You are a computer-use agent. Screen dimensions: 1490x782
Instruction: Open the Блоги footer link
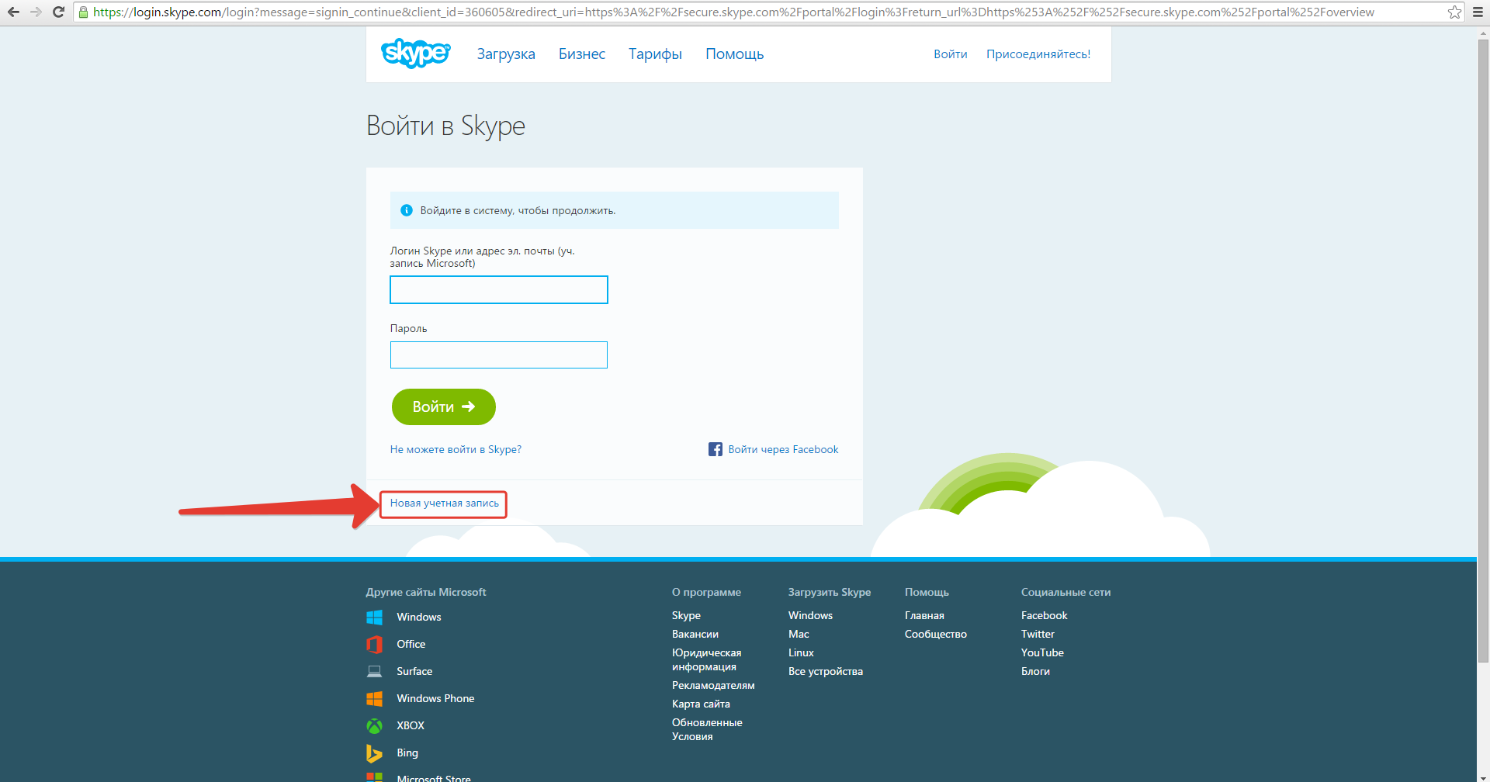[x=1035, y=671]
